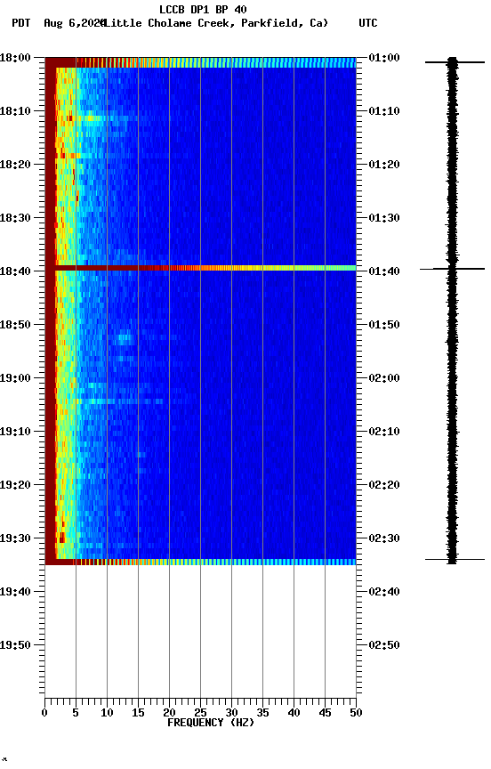The width and height of the screenshot is (491, 769).
Task: Click the 19:10 PDT time label
Action: point(15,432)
